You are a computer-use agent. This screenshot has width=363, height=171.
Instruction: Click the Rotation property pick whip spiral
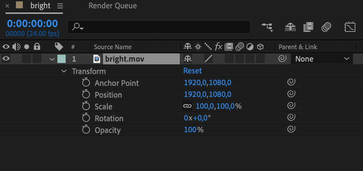[x=291, y=118]
